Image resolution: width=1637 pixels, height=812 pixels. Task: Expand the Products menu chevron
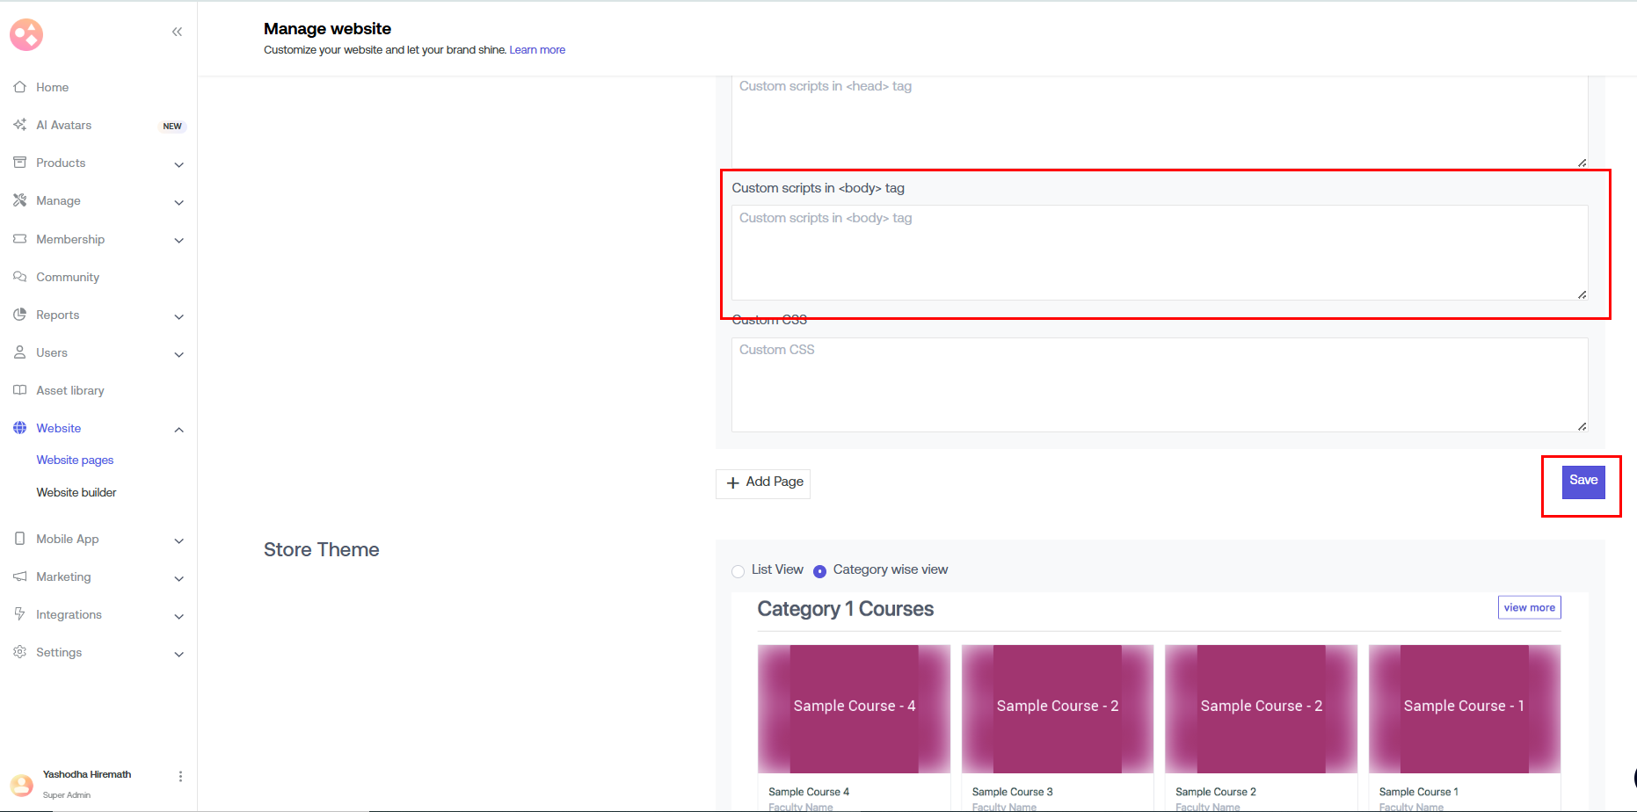coord(178,164)
